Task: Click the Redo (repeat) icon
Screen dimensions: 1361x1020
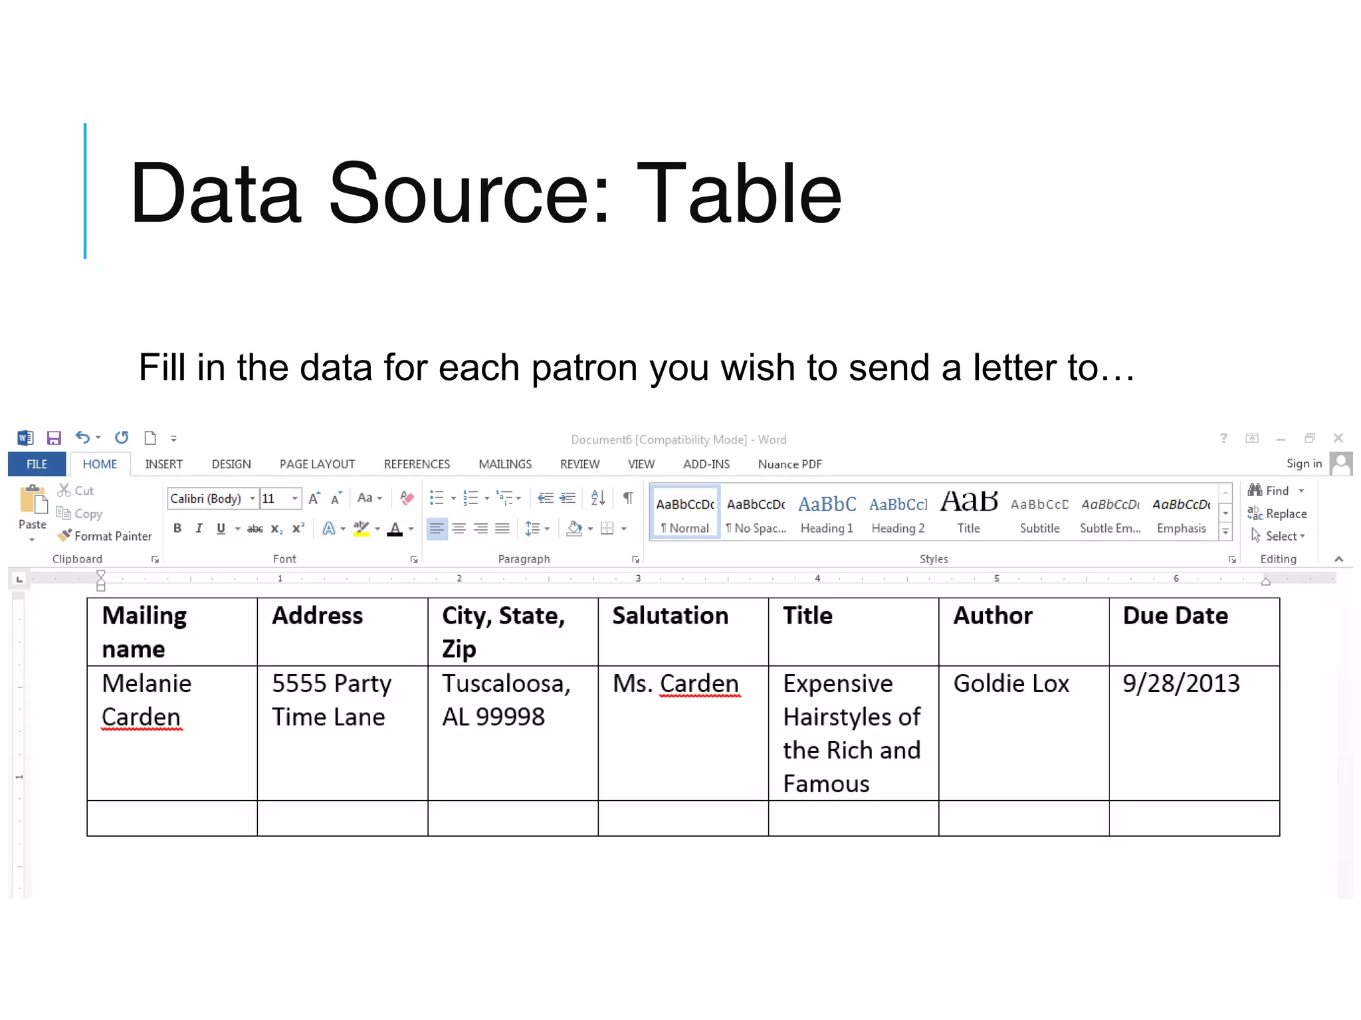Action: tap(122, 438)
